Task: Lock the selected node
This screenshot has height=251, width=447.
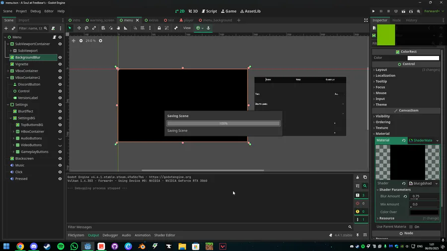Action: click(x=159, y=28)
